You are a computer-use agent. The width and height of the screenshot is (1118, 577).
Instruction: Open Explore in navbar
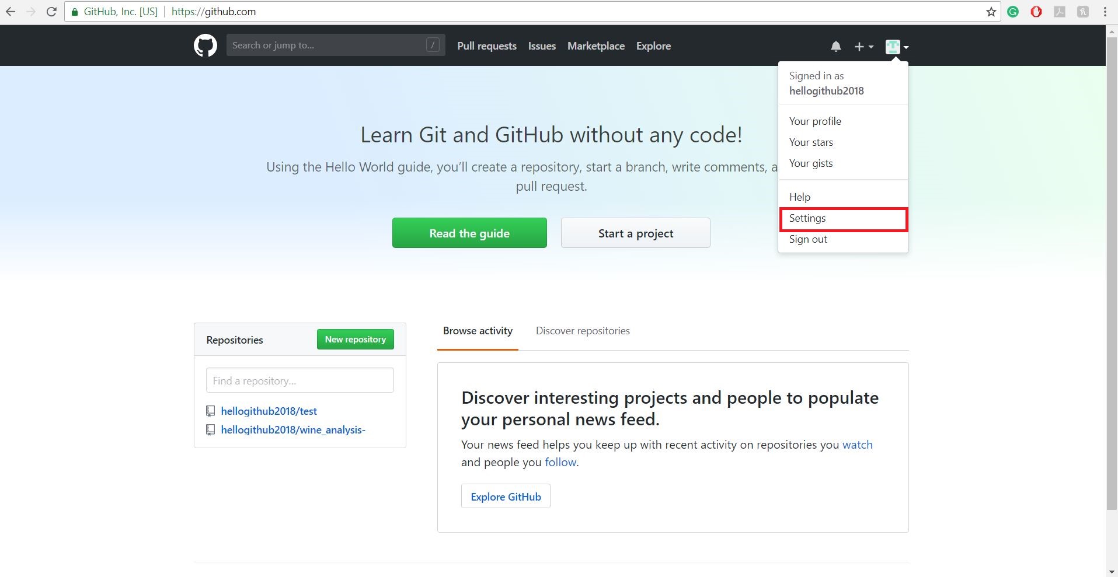(x=653, y=46)
